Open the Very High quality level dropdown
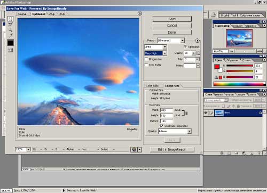 tap(164, 53)
